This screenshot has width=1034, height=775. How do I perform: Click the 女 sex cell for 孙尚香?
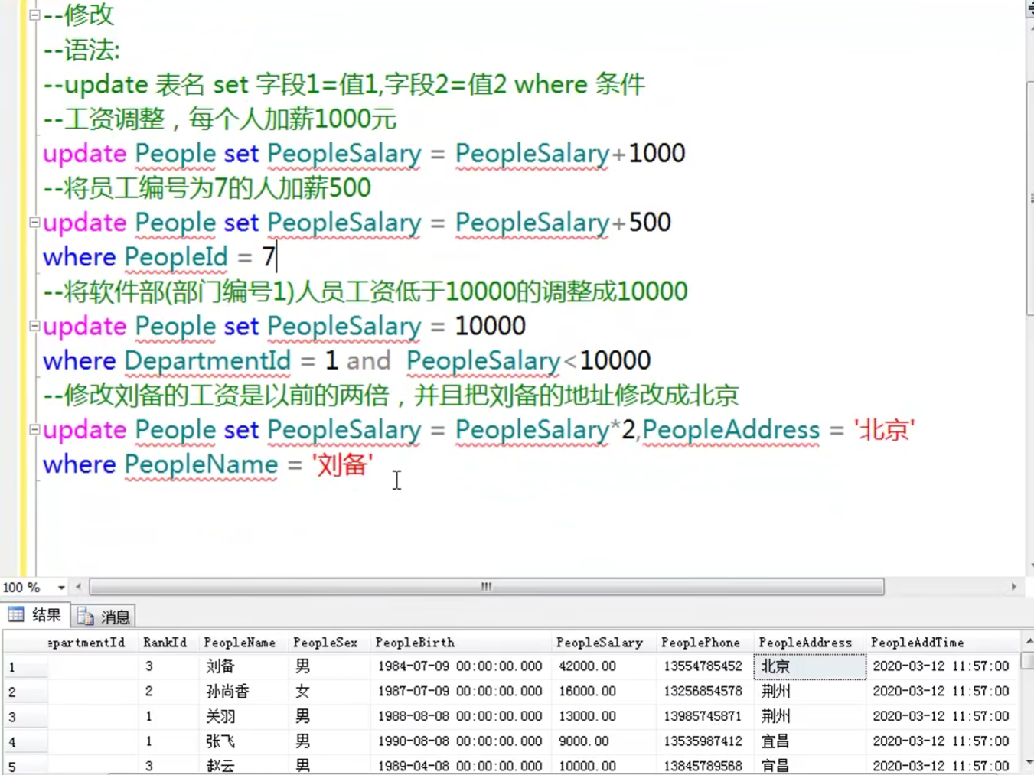330,692
